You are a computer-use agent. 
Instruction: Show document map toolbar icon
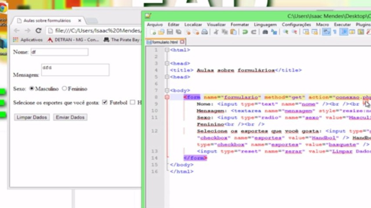coord(360,32)
